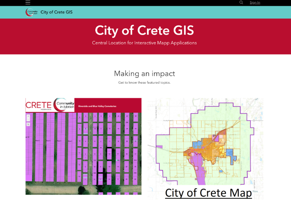Image resolution: width=291 pixels, height=201 pixels.
Task: Click the search magnifier icon
Action: point(241,3)
